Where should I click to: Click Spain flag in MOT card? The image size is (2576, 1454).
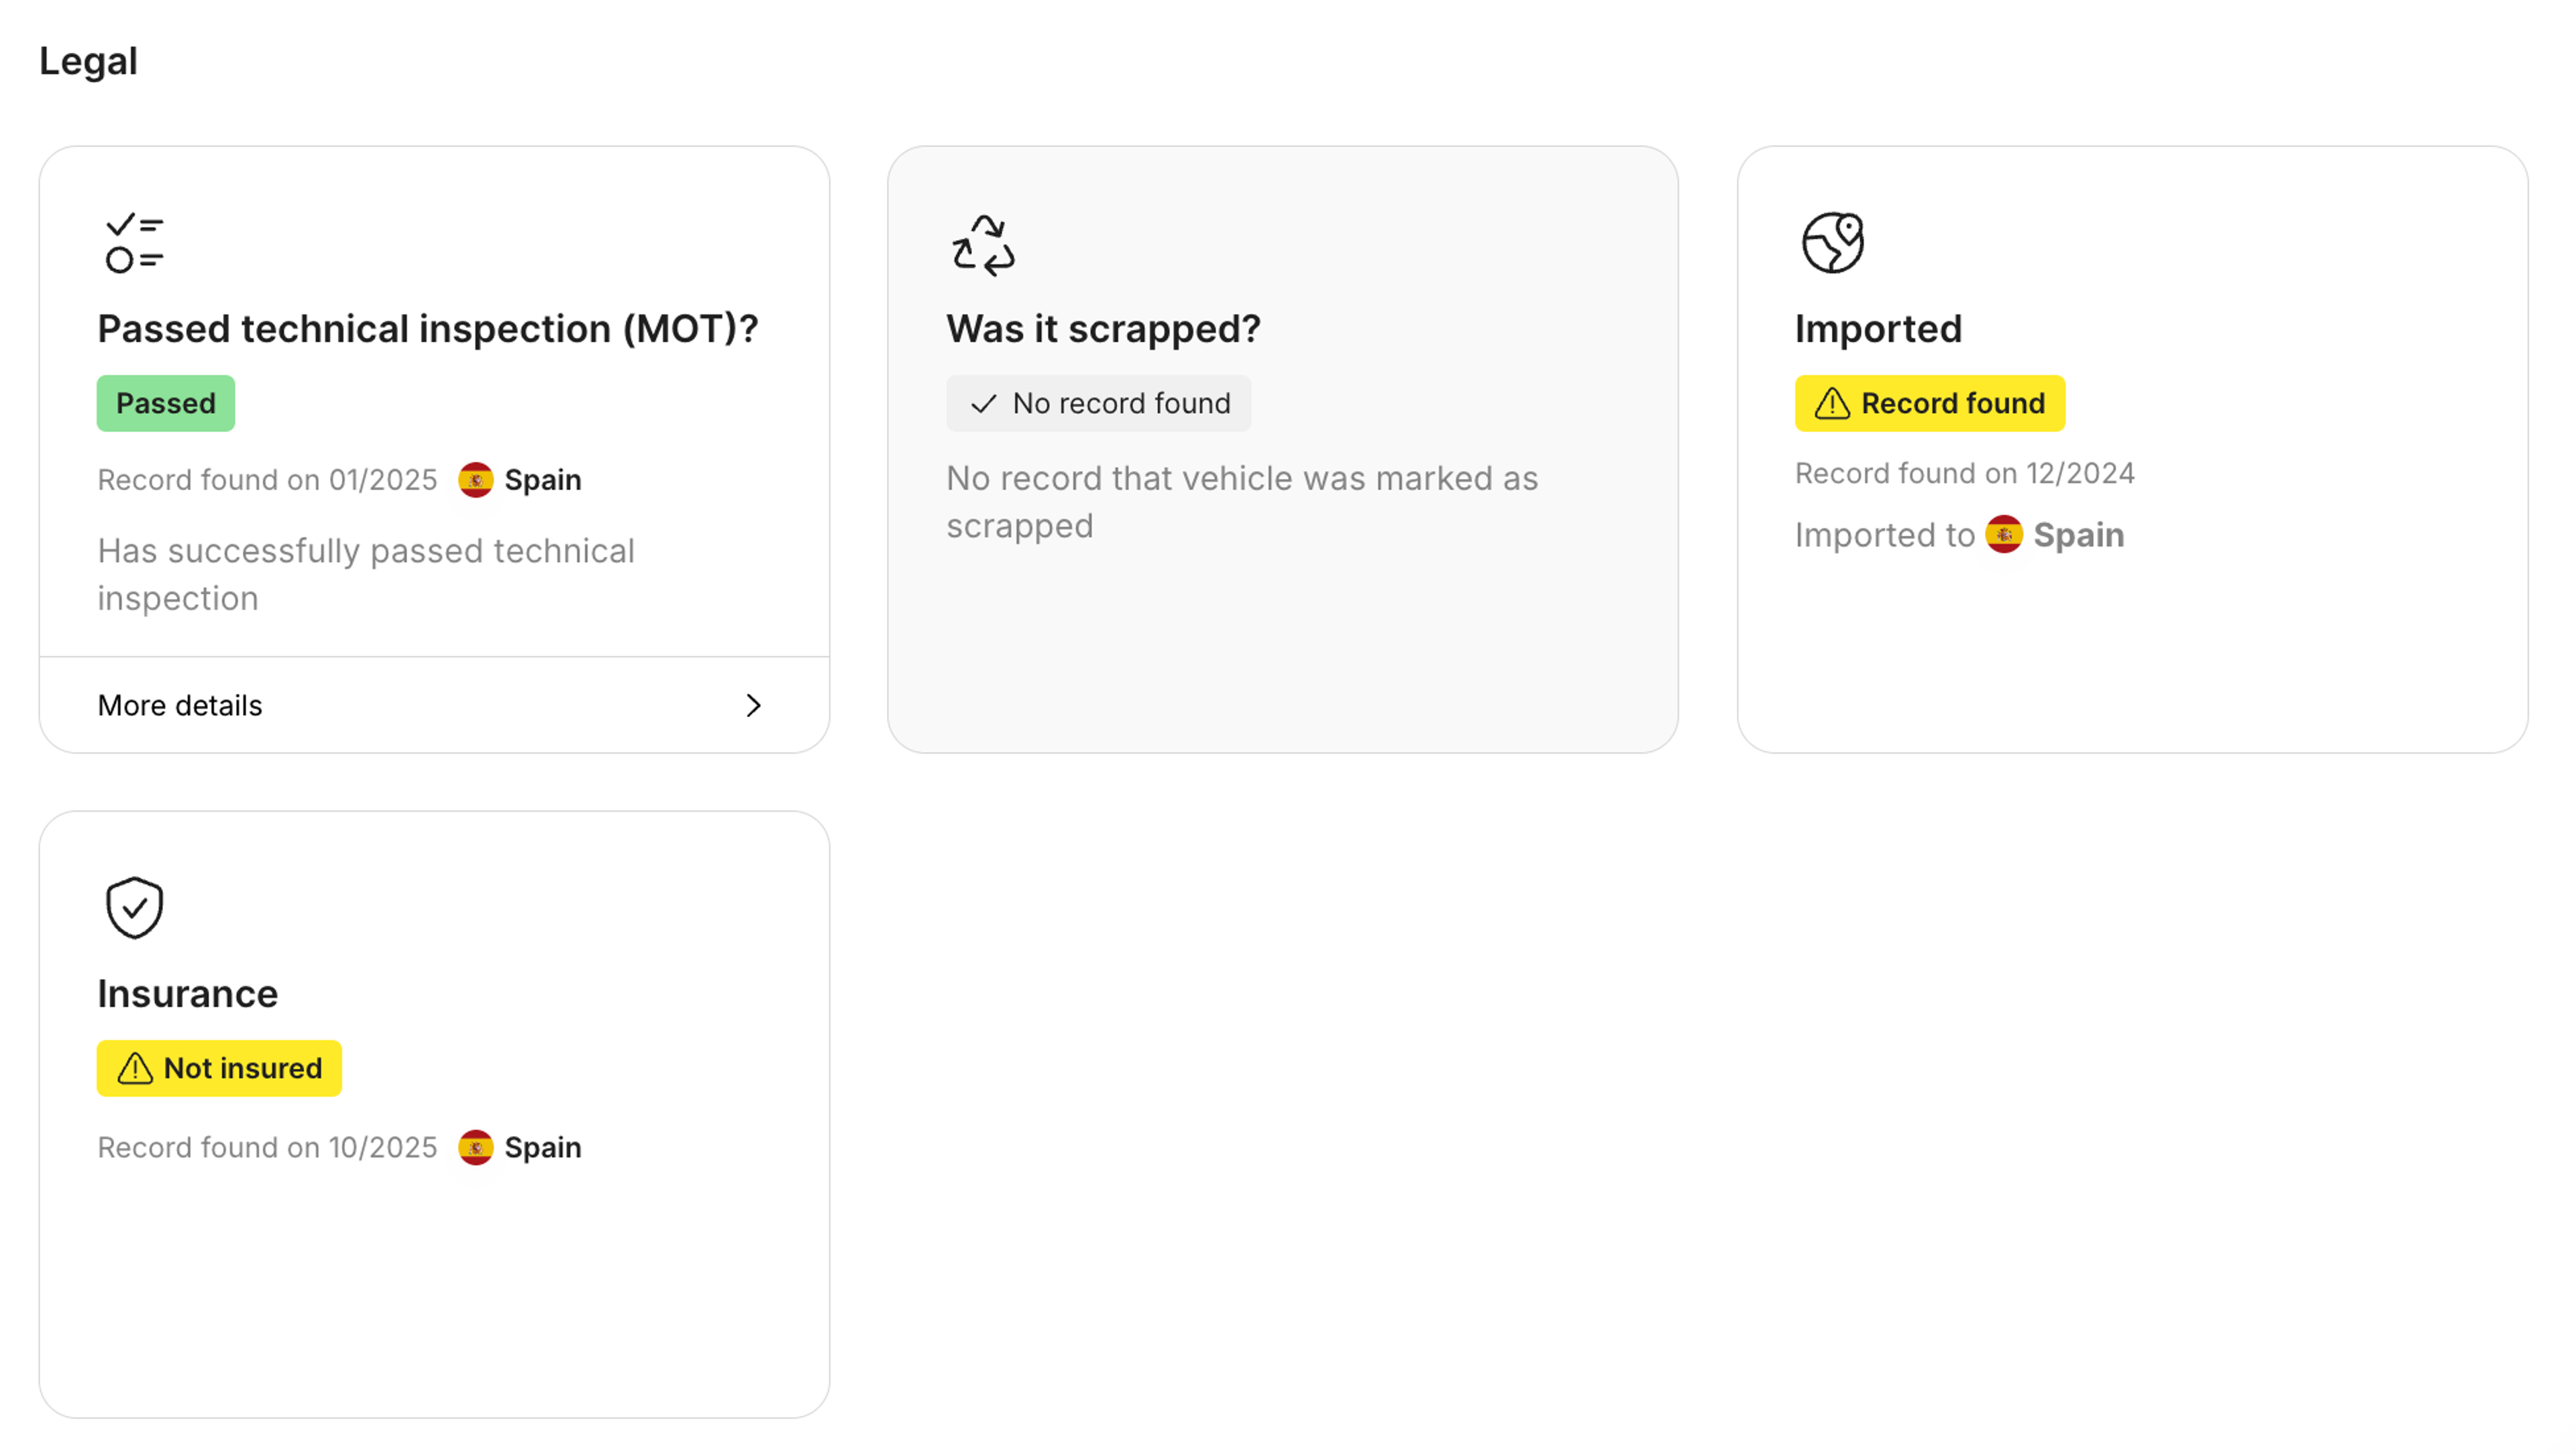click(476, 480)
